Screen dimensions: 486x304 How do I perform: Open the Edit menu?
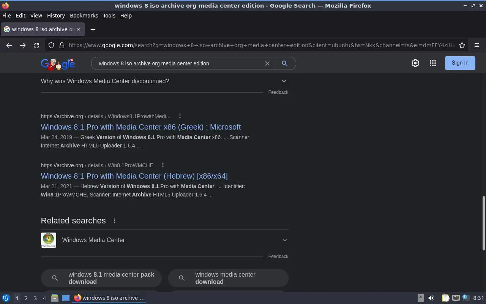pyautogui.click(x=21, y=16)
